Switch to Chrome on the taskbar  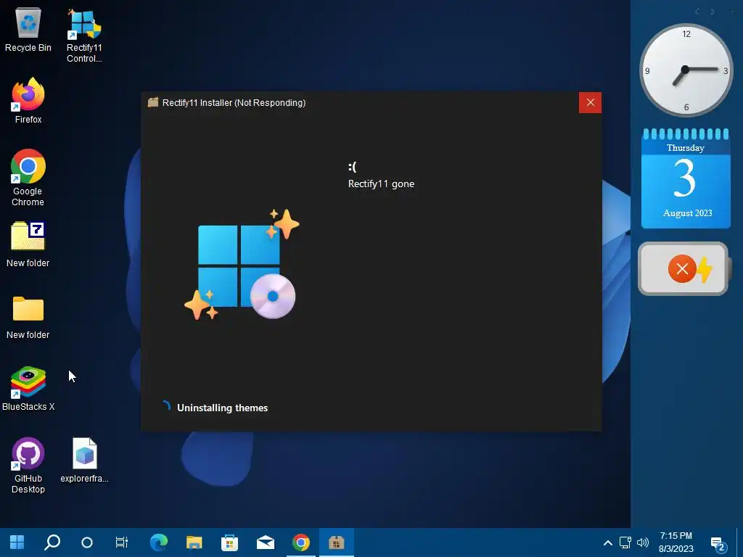click(x=301, y=542)
